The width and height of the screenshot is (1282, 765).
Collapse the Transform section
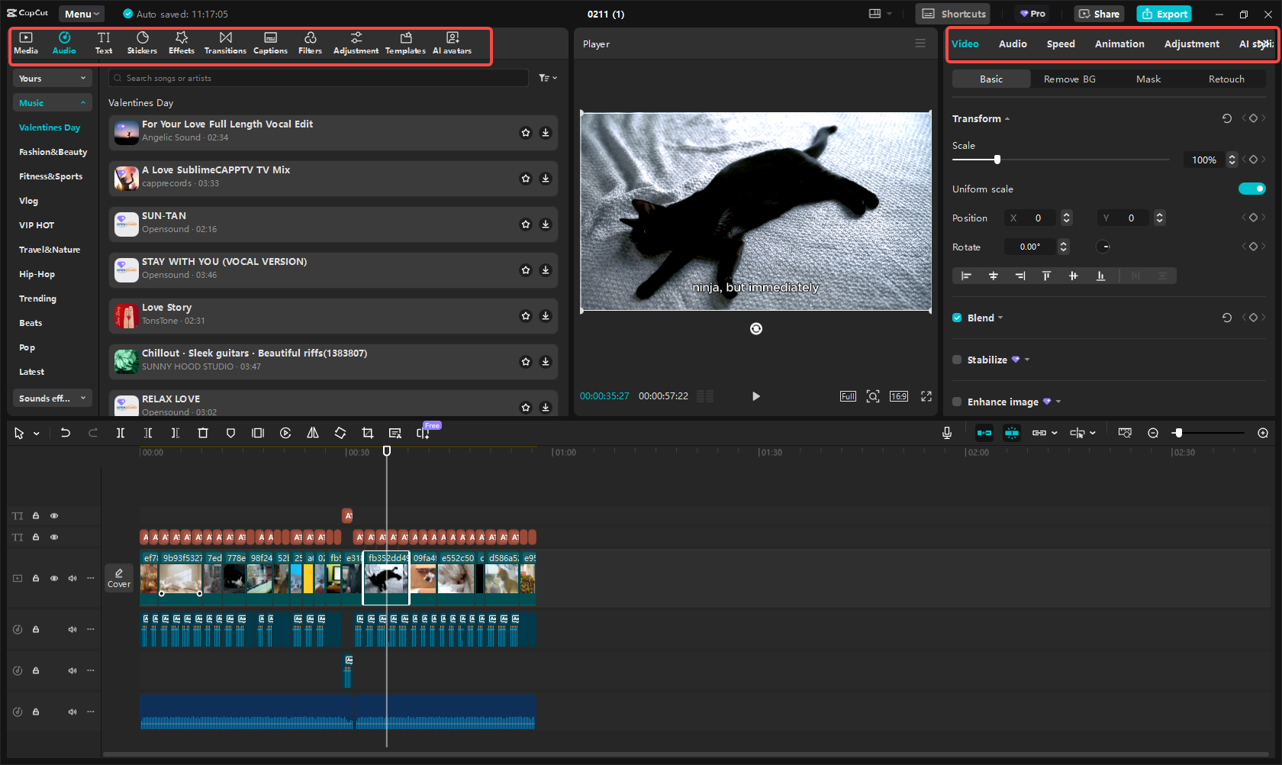(1007, 118)
